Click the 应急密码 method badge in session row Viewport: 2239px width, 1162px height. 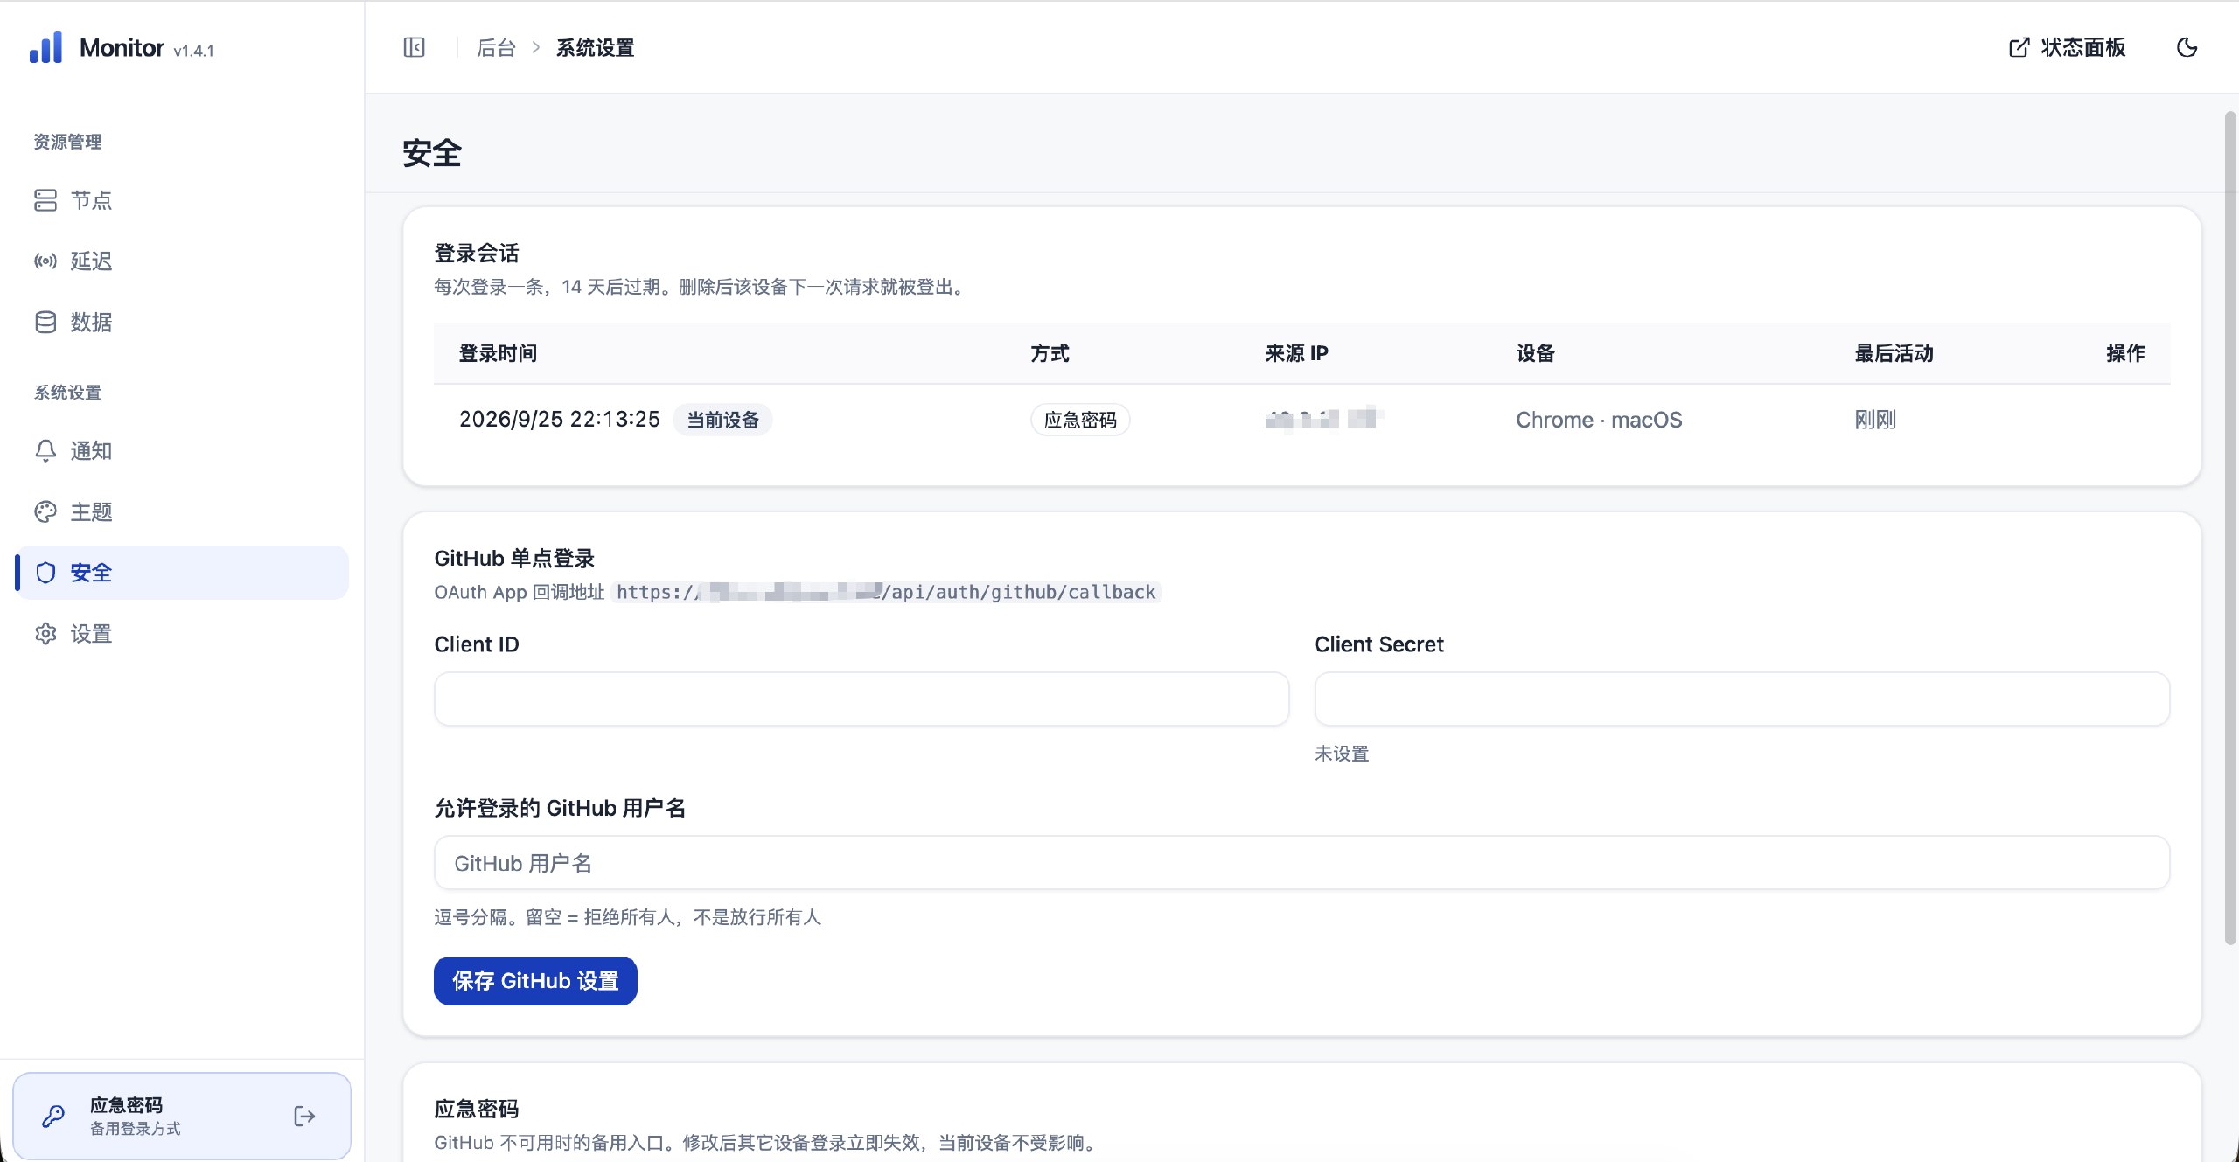[1080, 420]
